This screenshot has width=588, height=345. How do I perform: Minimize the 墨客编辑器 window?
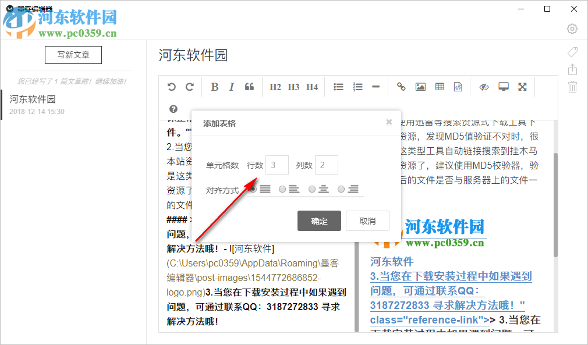click(521, 9)
